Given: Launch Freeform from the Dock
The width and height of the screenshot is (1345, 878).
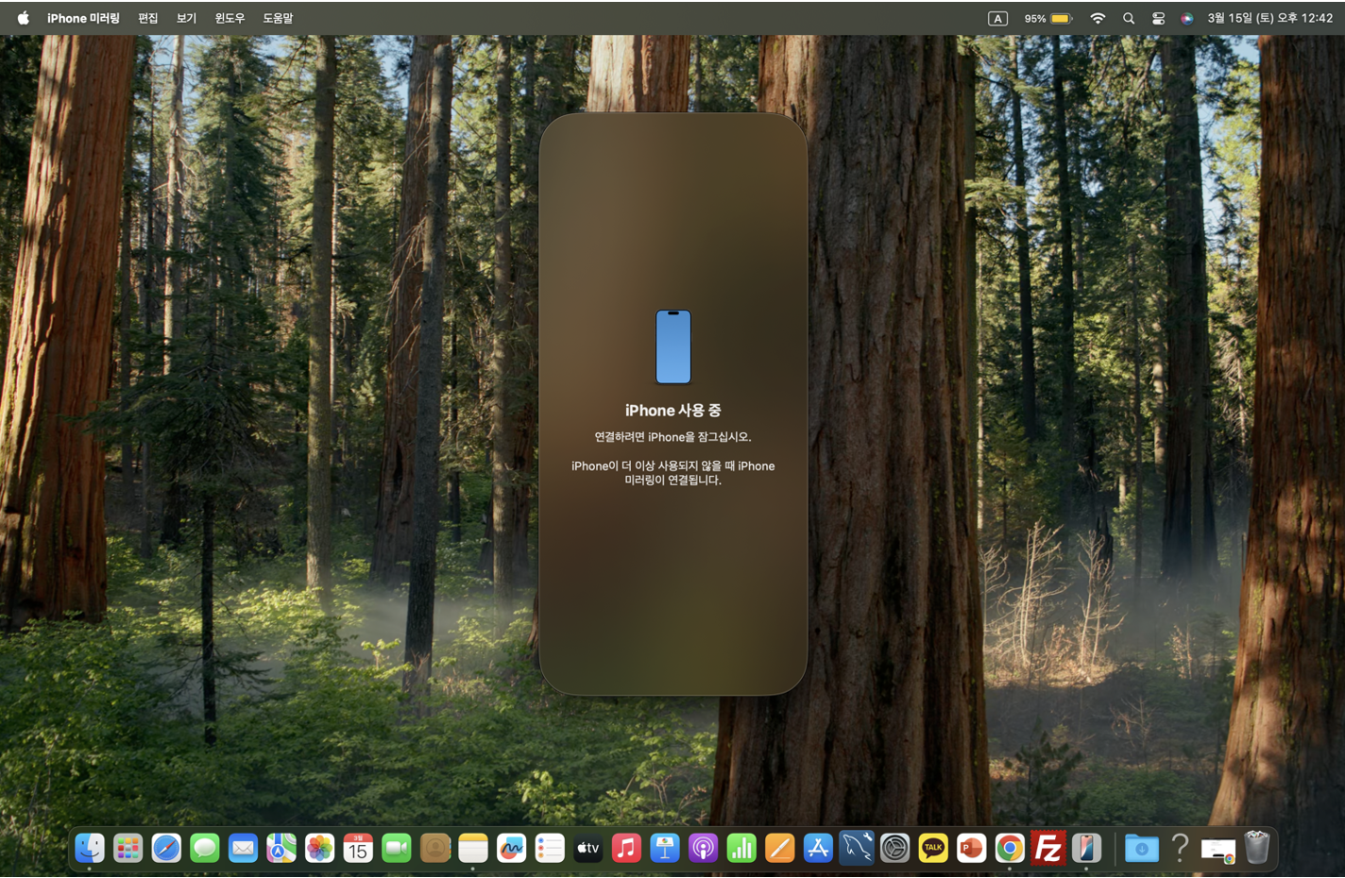Looking at the screenshot, I should (511, 848).
